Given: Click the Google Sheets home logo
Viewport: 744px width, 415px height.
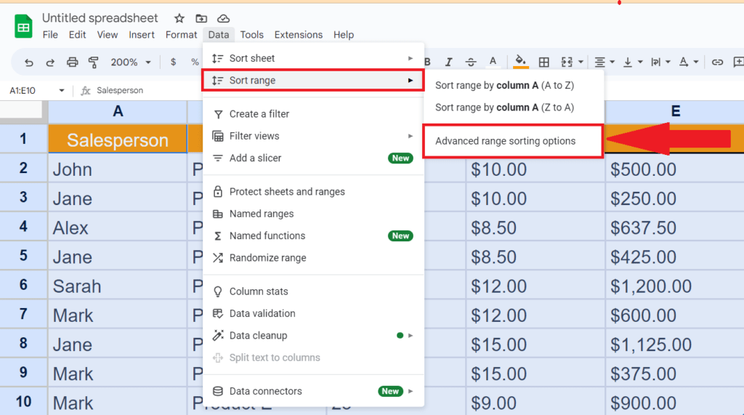Looking at the screenshot, I should 23,27.
